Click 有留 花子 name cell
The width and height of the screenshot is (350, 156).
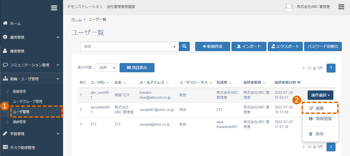122,95
